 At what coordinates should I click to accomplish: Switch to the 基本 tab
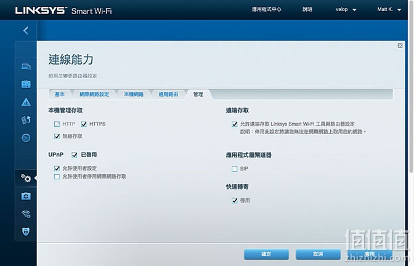click(x=60, y=94)
